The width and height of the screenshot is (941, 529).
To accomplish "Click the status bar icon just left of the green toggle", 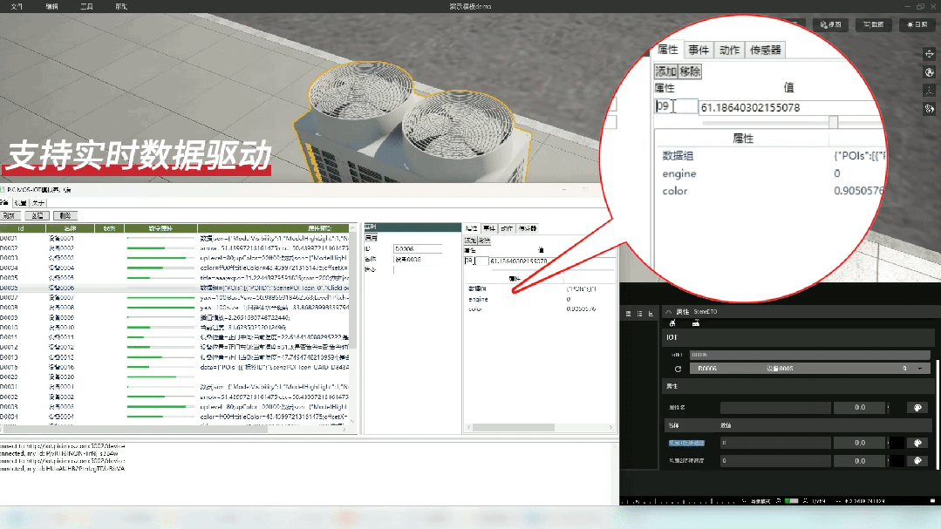I will pyautogui.click(x=779, y=501).
